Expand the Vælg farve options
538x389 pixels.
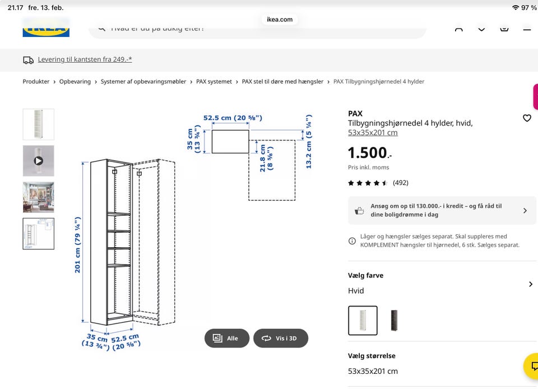(x=530, y=284)
